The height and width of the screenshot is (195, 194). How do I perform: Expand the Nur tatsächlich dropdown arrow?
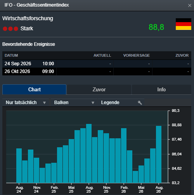[x=44, y=103]
